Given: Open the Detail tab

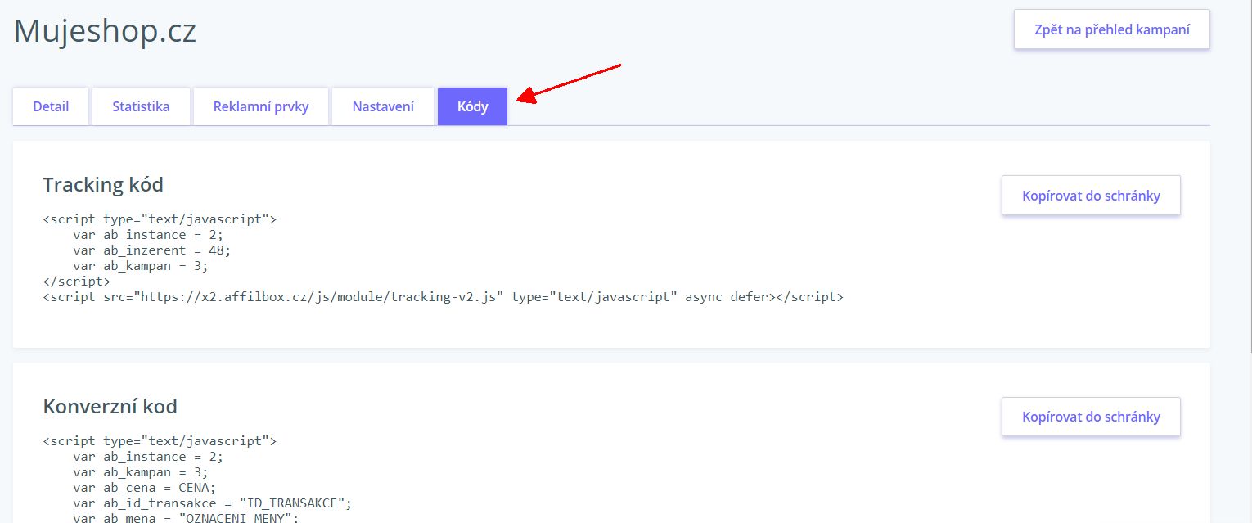Looking at the screenshot, I should (51, 106).
